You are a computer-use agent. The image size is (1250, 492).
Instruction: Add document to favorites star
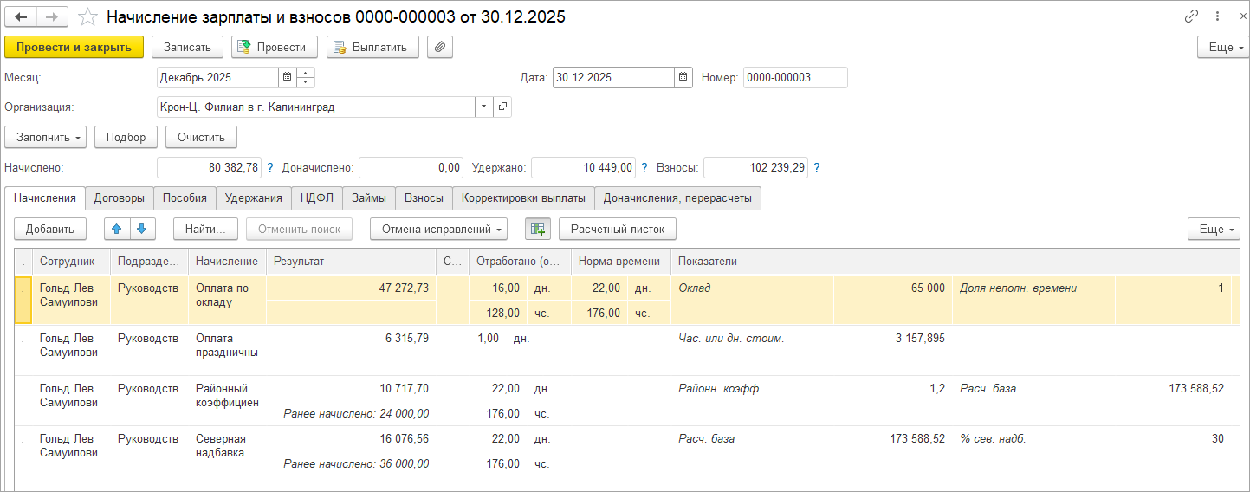(x=87, y=16)
